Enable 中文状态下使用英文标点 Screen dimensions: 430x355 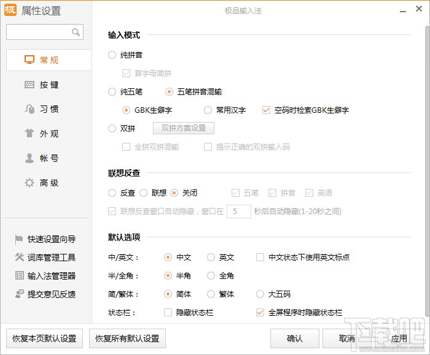[260, 258]
